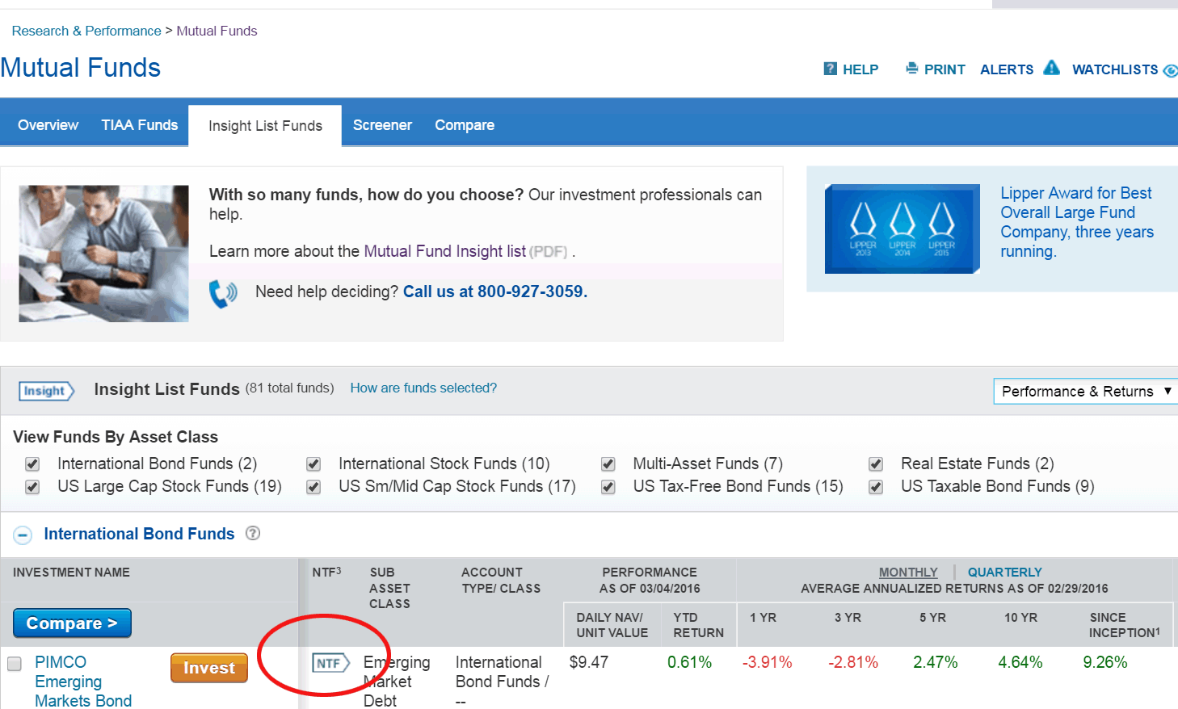
Task: Click the Alerts triangle icon
Action: pyautogui.click(x=1051, y=67)
